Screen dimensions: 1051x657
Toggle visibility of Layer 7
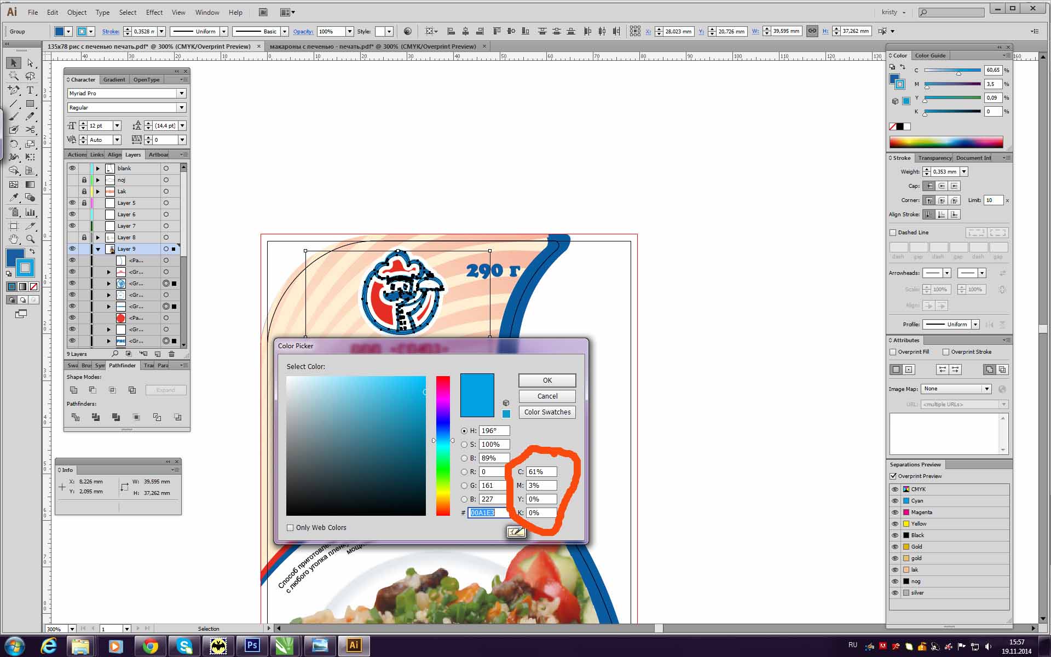click(x=72, y=226)
